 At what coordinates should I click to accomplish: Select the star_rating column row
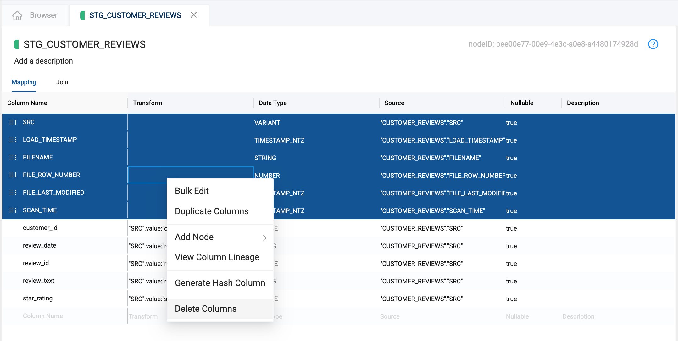38,298
